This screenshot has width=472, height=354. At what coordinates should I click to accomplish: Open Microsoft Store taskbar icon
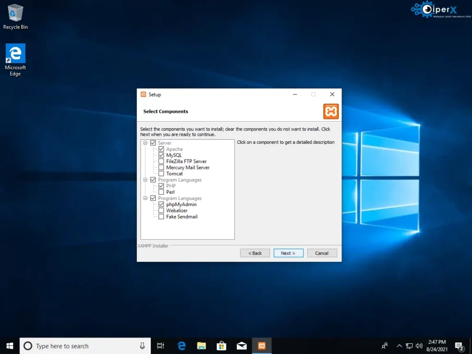click(221, 346)
